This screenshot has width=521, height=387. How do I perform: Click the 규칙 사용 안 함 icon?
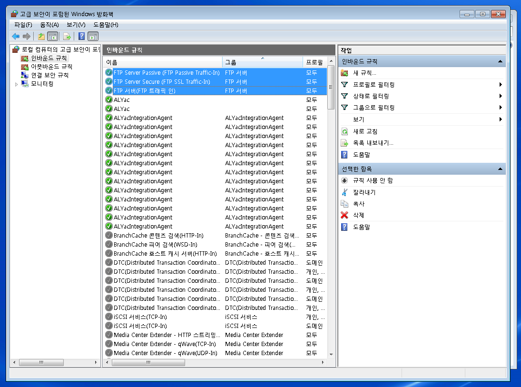point(344,180)
